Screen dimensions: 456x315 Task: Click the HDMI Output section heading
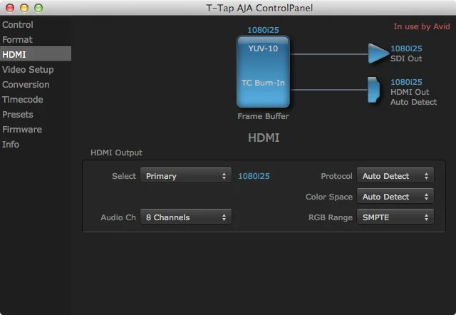click(116, 153)
